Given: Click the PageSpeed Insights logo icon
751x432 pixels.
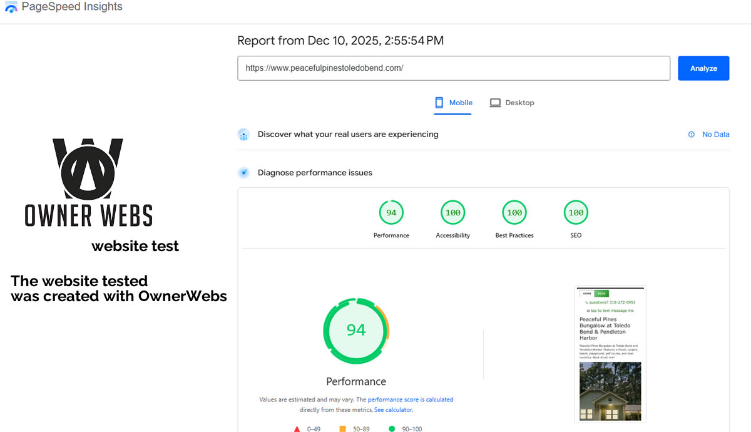Looking at the screenshot, I should pos(11,8).
